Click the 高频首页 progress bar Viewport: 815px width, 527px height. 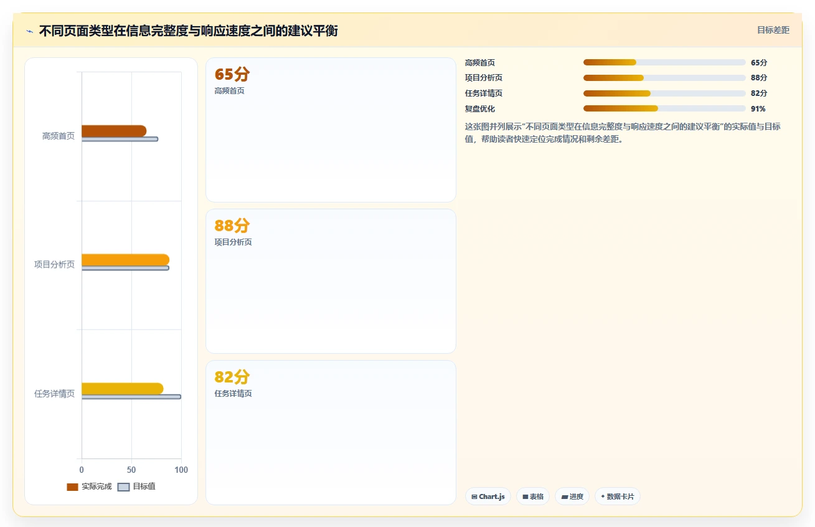pos(664,62)
